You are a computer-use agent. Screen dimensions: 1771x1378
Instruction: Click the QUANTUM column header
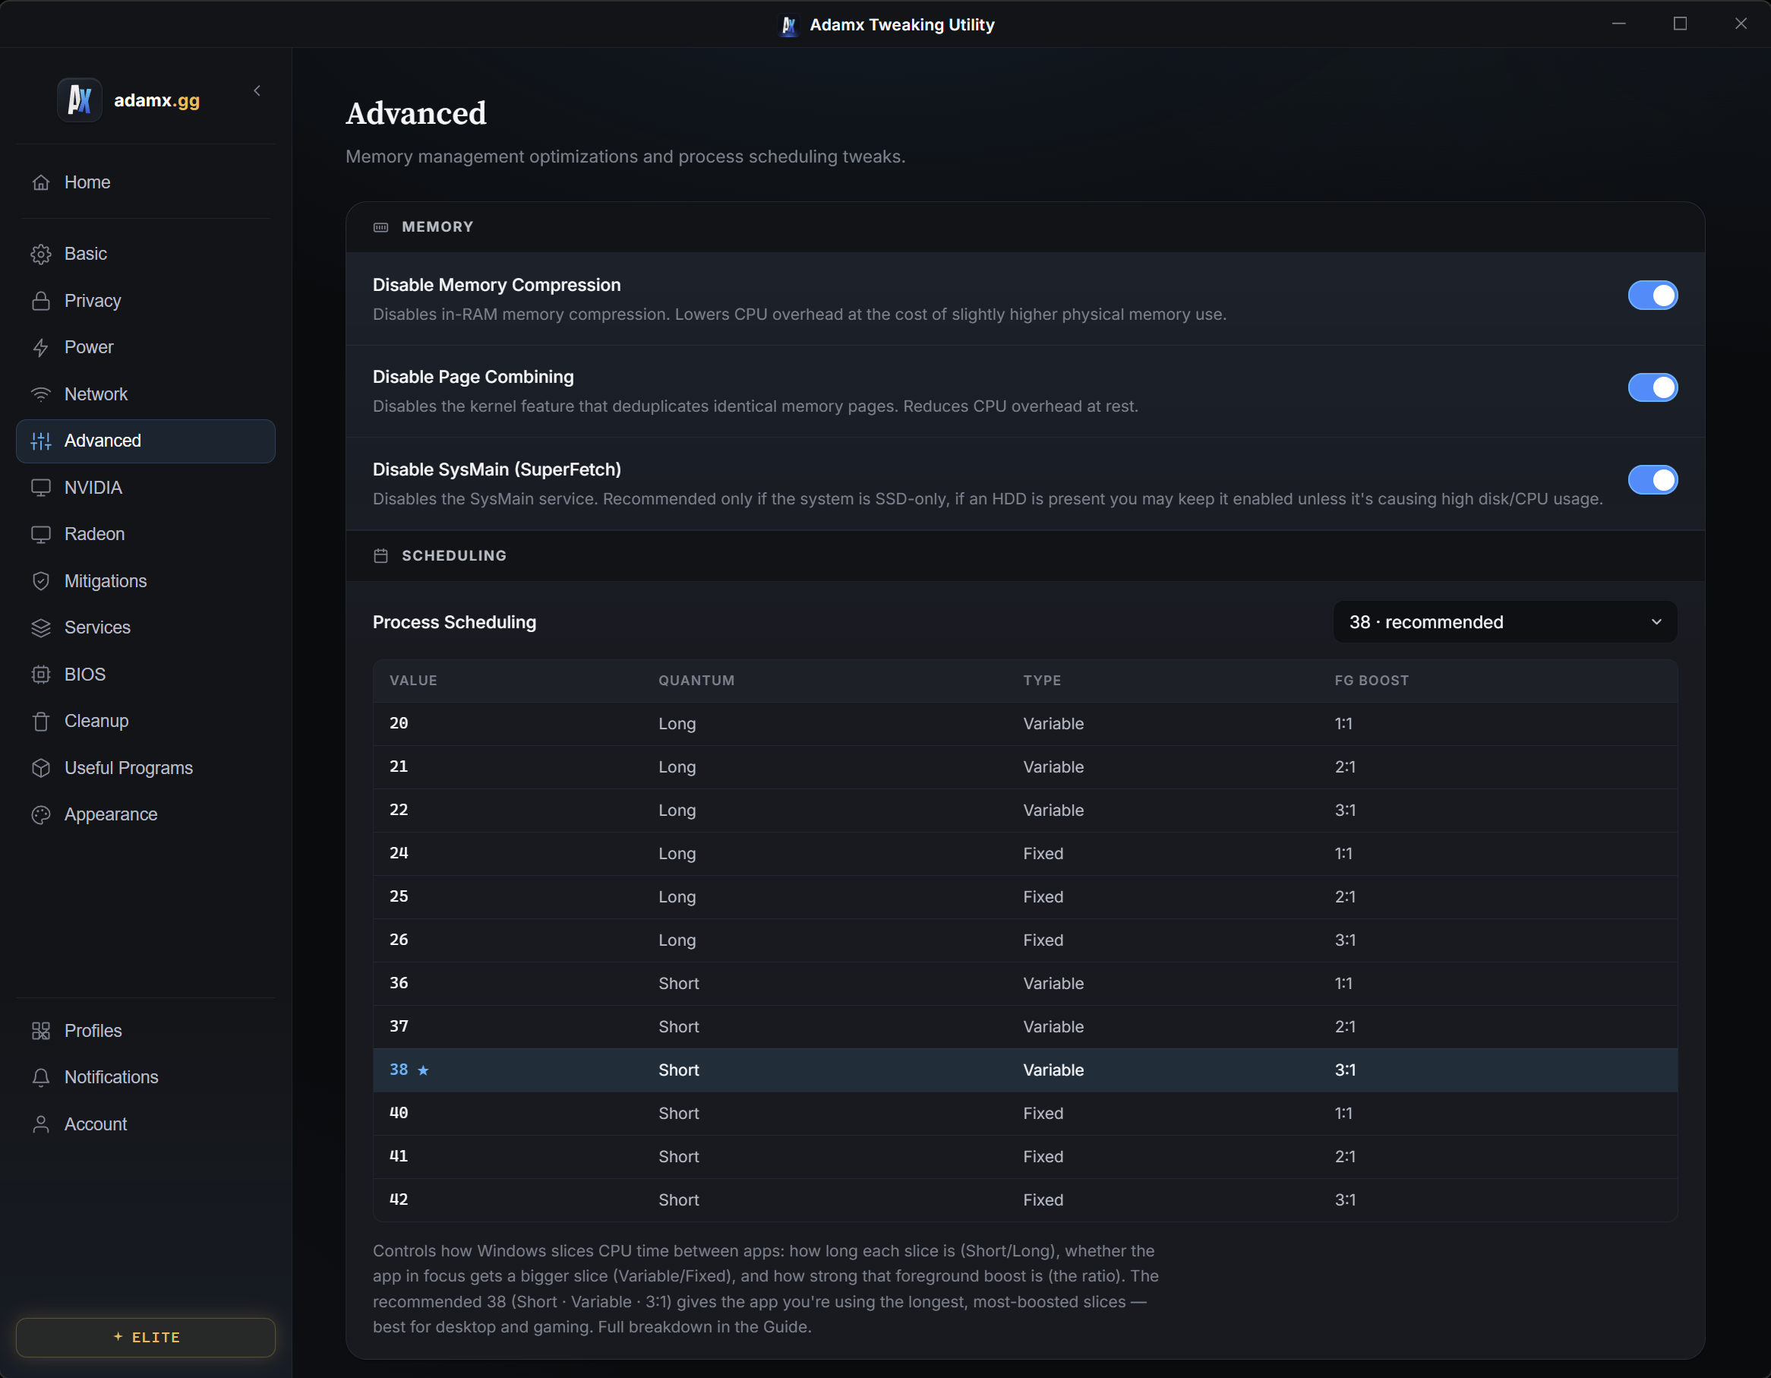pos(696,681)
